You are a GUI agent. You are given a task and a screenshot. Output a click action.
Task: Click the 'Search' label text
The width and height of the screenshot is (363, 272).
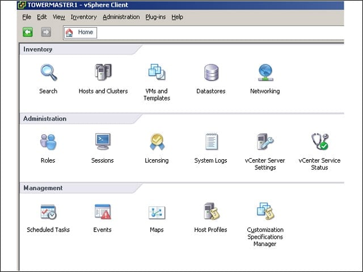pyautogui.click(x=48, y=91)
